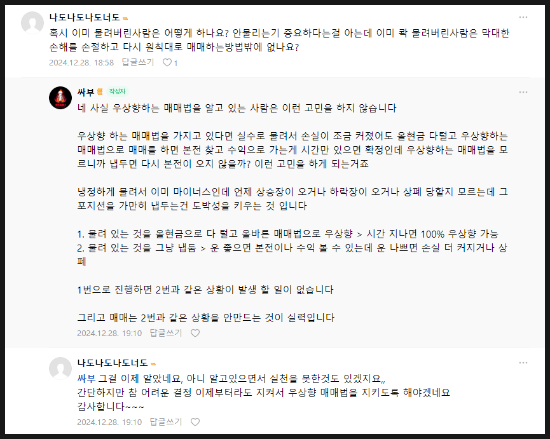Click member badge beside first commenter name
Viewport: 550px width, 439px height.
tap(125, 18)
